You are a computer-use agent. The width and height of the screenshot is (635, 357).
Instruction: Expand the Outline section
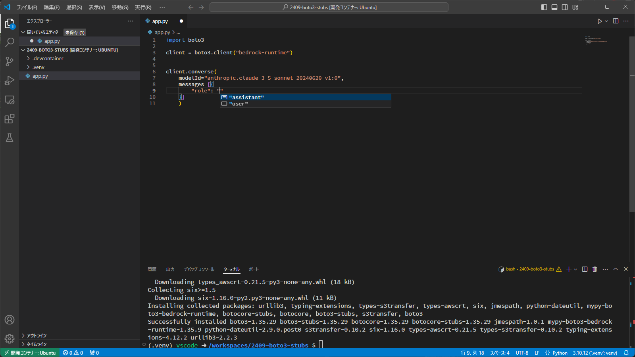coord(23,336)
